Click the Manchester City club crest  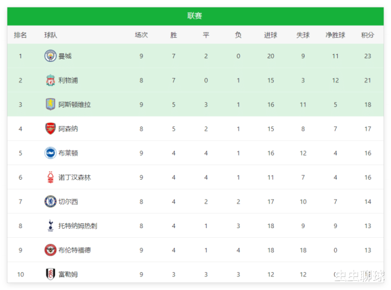51,56
